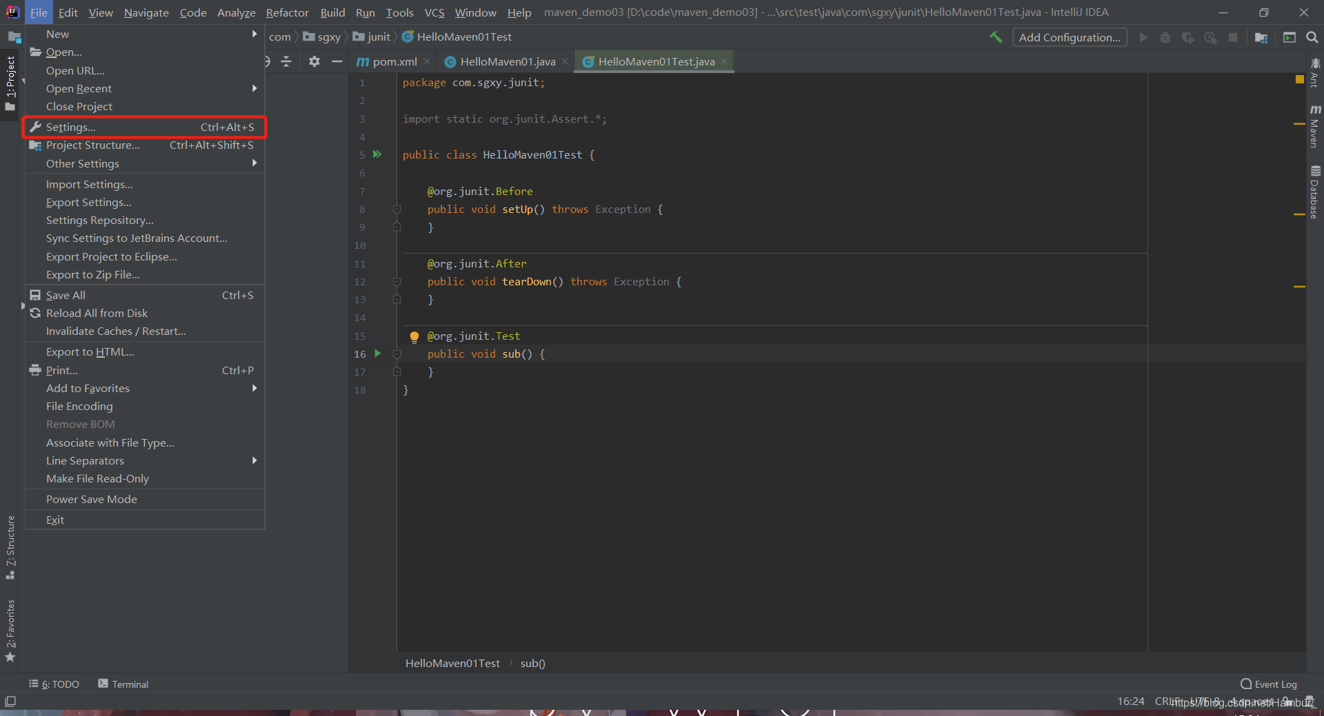1324x716 pixels.
Task: Select Print menu entry
Action: click(x=145, y=370)
